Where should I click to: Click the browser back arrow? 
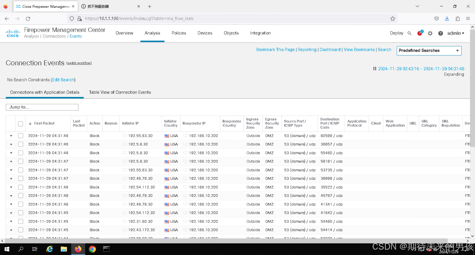(x=7, y=18)
